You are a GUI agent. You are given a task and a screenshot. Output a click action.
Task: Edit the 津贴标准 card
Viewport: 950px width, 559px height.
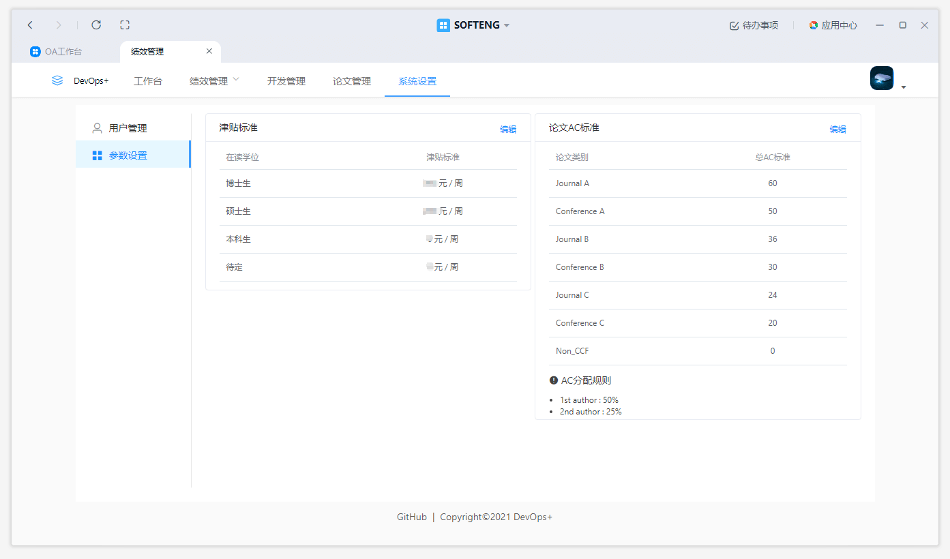point(508,130)
